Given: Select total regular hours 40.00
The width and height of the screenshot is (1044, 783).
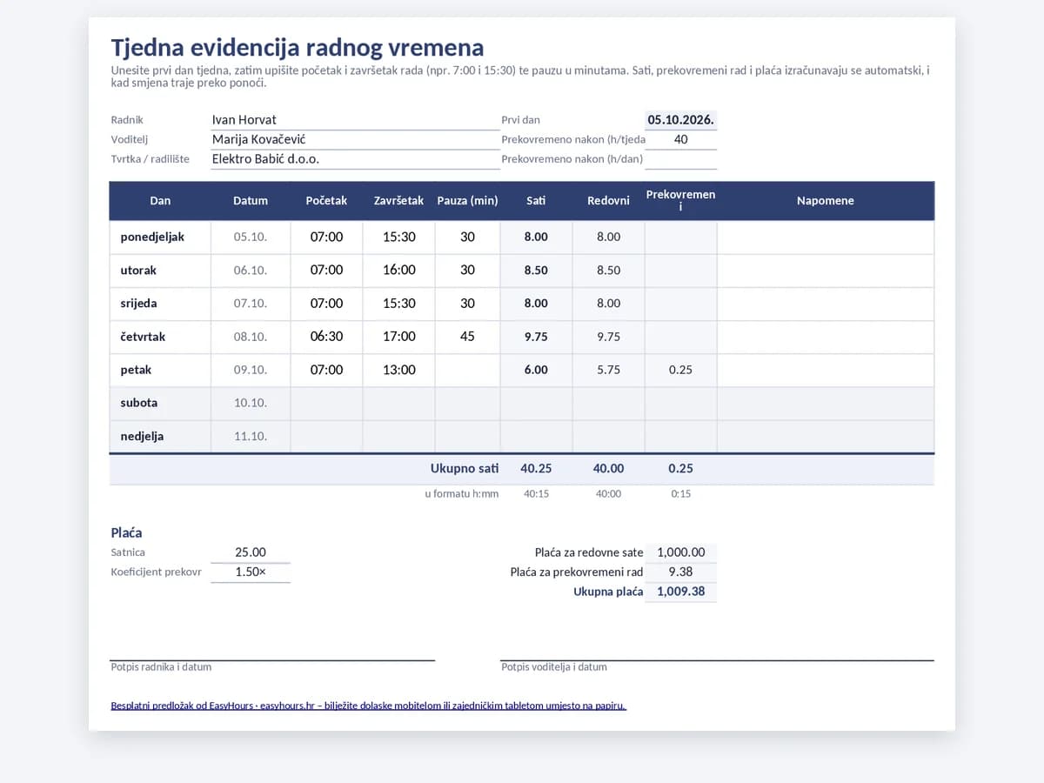Looking at the screenshot, I should coord(608,469).
